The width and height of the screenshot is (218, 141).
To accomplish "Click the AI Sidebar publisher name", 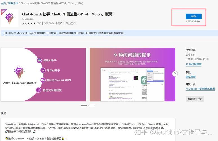I will click(x=28, y=19).
